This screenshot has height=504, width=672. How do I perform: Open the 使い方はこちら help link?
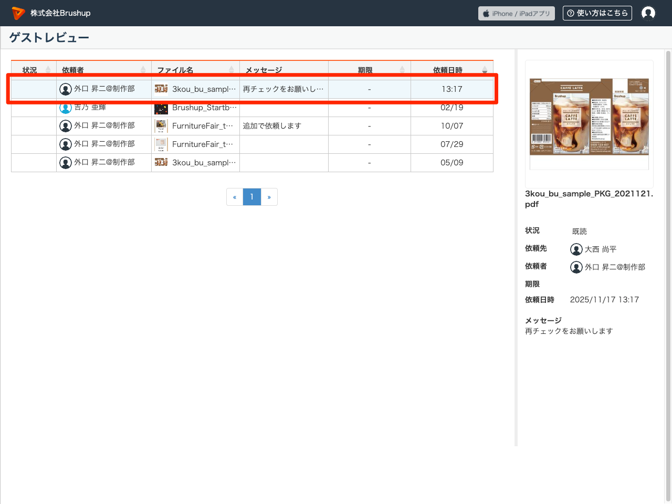tap(597, 13)
